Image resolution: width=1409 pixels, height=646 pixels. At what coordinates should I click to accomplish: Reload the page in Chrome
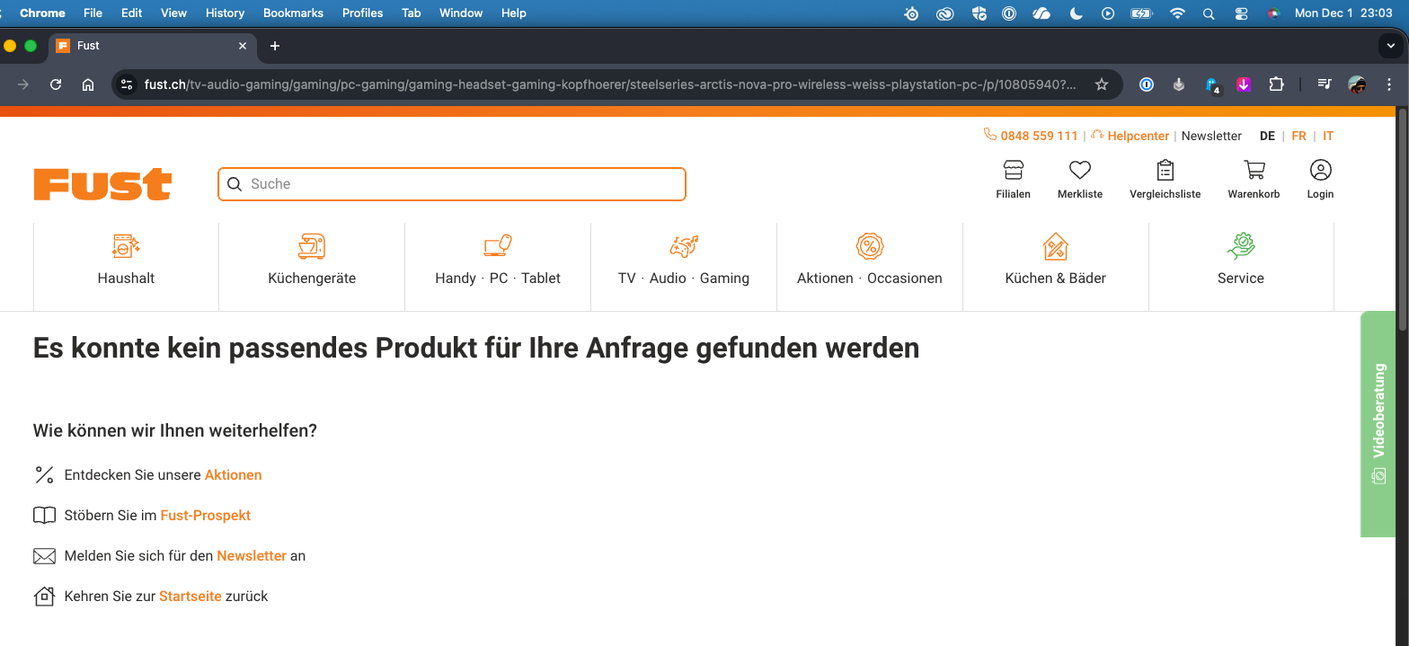pyautogui.click(x=56, y=84)
